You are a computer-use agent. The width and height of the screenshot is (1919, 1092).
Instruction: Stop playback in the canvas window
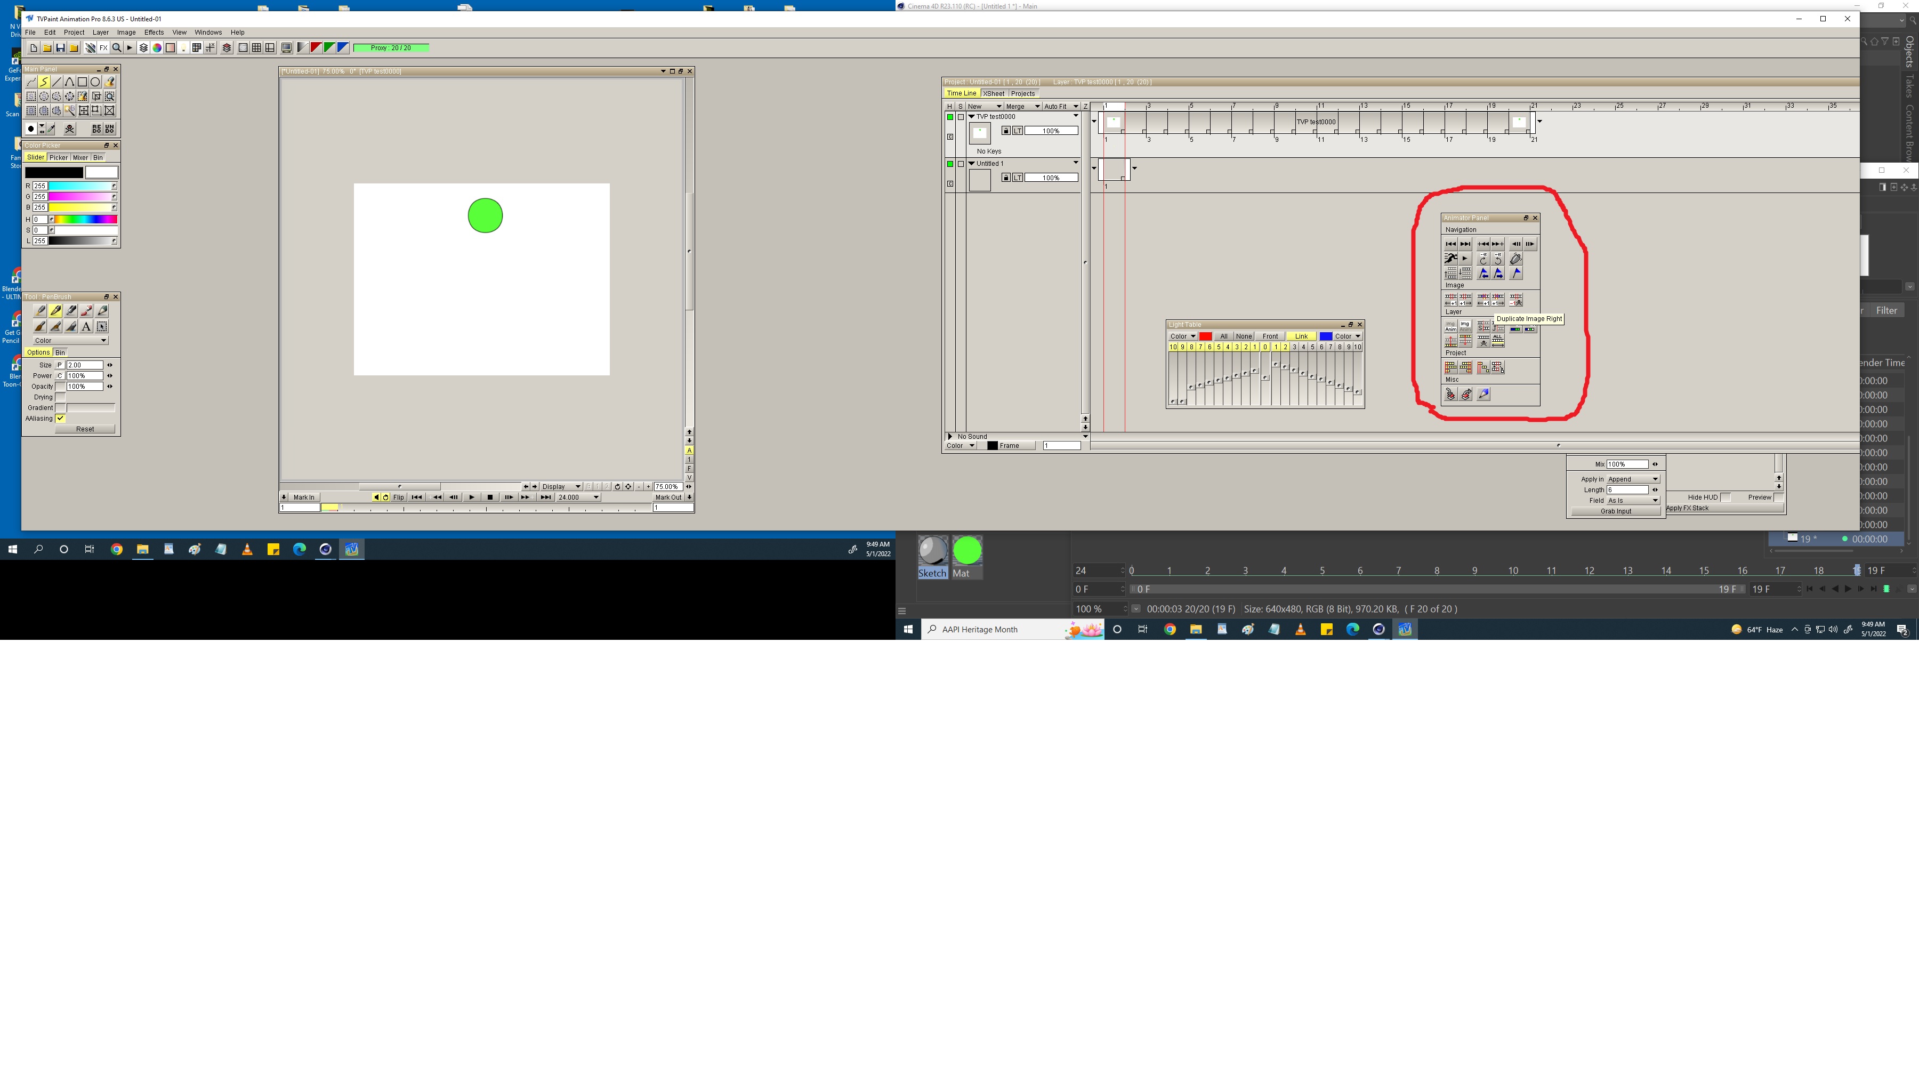click(490, 497)
